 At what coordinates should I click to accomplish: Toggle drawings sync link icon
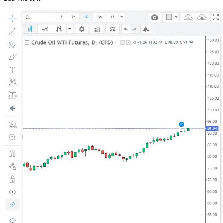[x=12, y=205]
